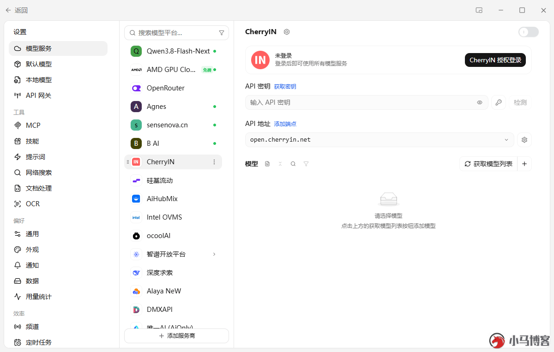Click the key management icon button

pos(499,102)
